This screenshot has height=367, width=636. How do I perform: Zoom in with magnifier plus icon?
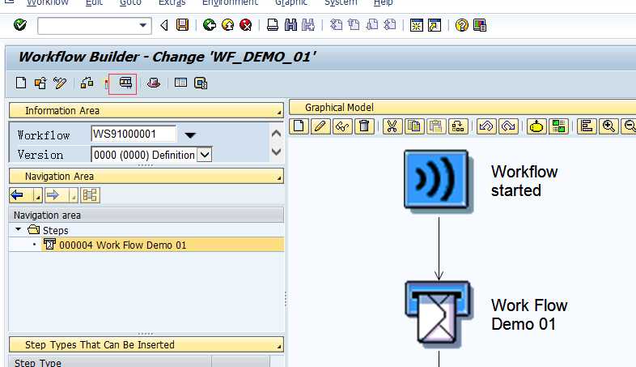608,126
